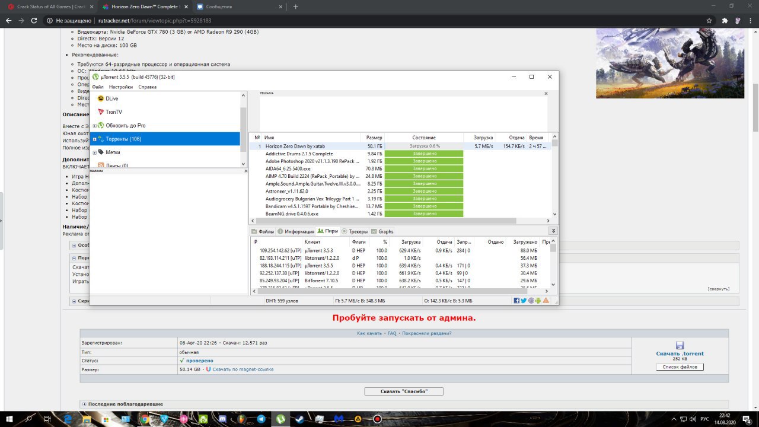
Task: Switch to the Трекеры tab
Action: (355, 231)
